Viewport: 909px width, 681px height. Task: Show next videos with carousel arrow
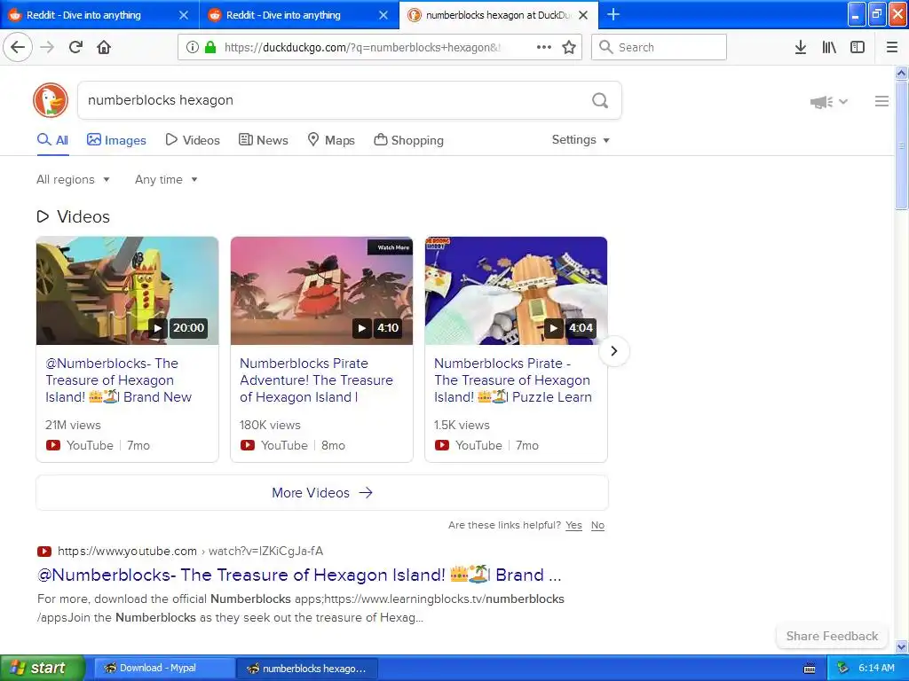click(614, 351)
